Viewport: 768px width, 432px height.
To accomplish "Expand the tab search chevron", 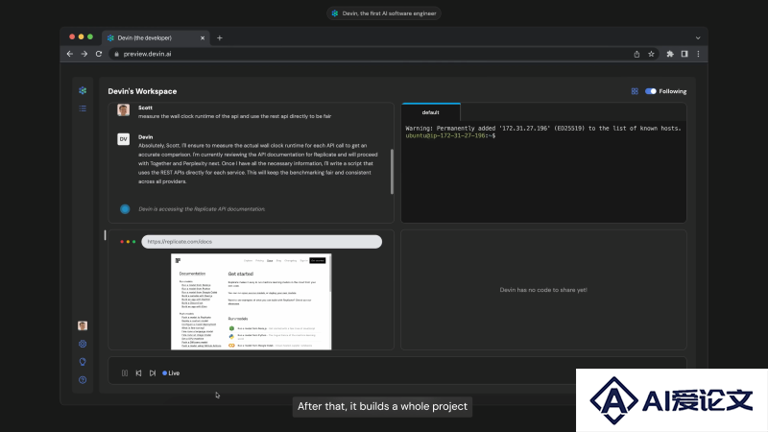I will pyautogui.click(x=698, y=37).
